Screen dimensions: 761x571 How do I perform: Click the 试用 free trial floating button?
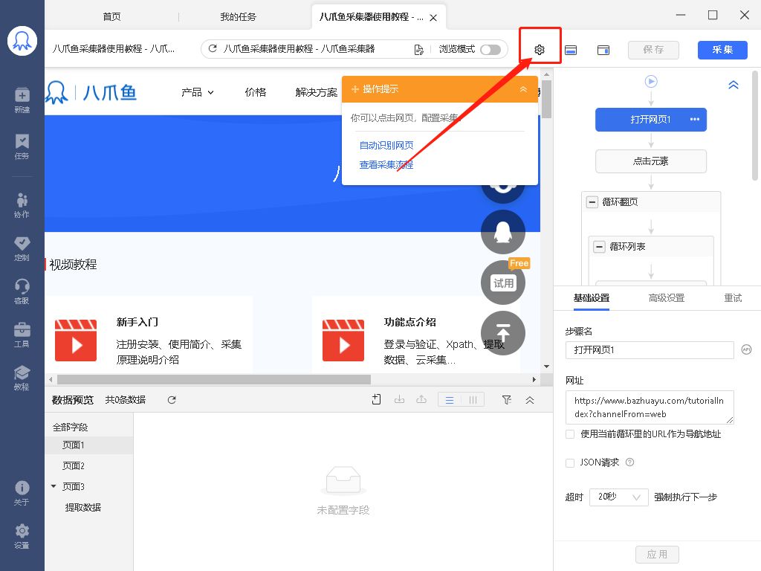click(503, 283)
